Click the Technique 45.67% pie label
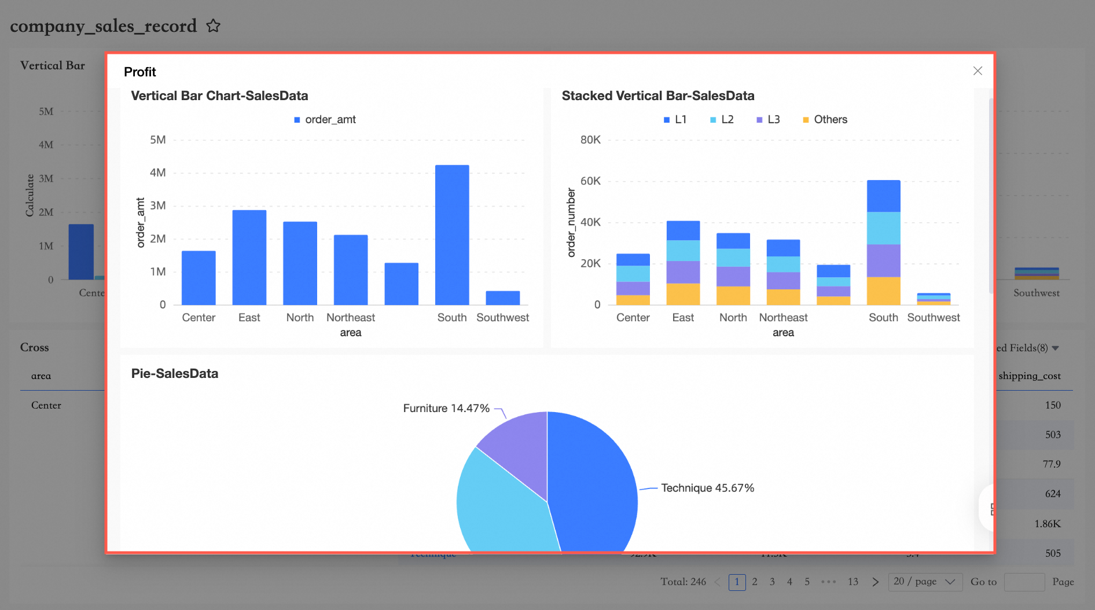The height and width of the screenshot is (610, 1095). pyautogui.click(x=708, y=488)
